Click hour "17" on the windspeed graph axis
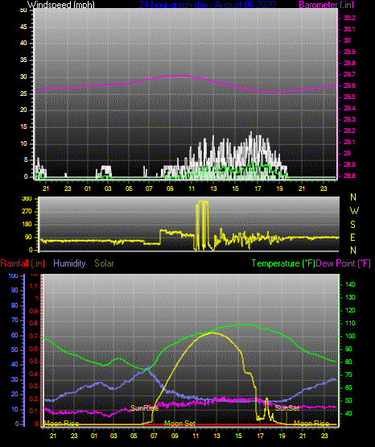375x447 pixels. click(258, 188)
